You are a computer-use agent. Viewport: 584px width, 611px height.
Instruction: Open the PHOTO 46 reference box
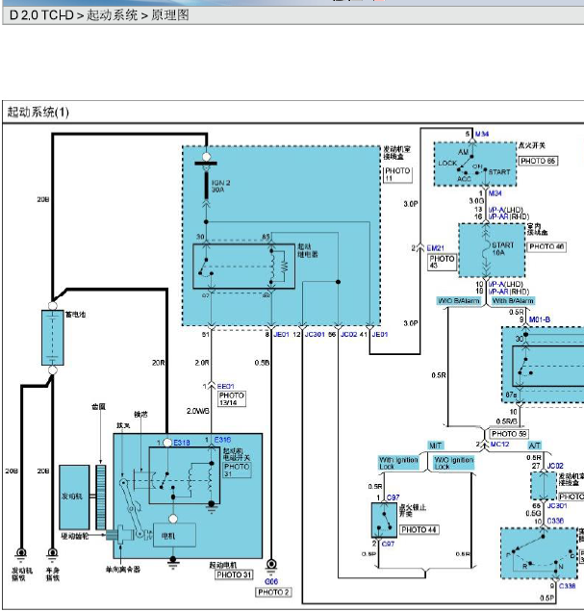point(546,246)
